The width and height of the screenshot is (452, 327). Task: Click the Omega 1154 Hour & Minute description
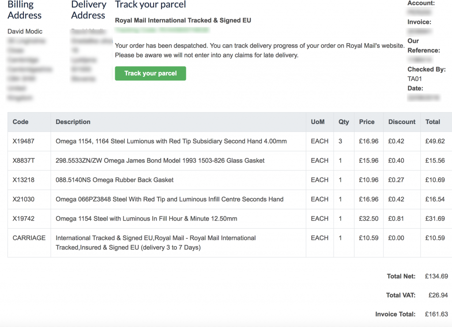[147, 218]
